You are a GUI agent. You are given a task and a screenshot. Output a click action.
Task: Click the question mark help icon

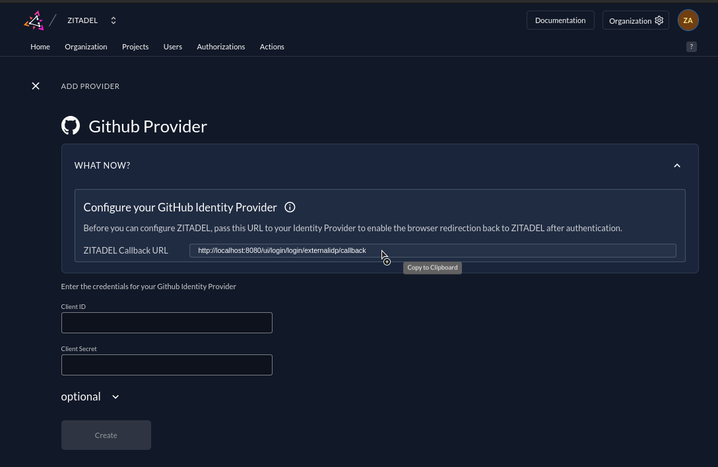691,47
